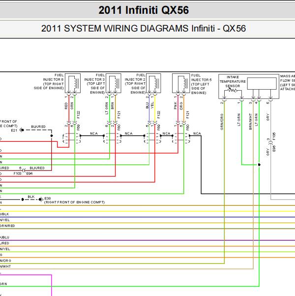Click 'BLK/RED' label next to E21

tap(38, 127)
